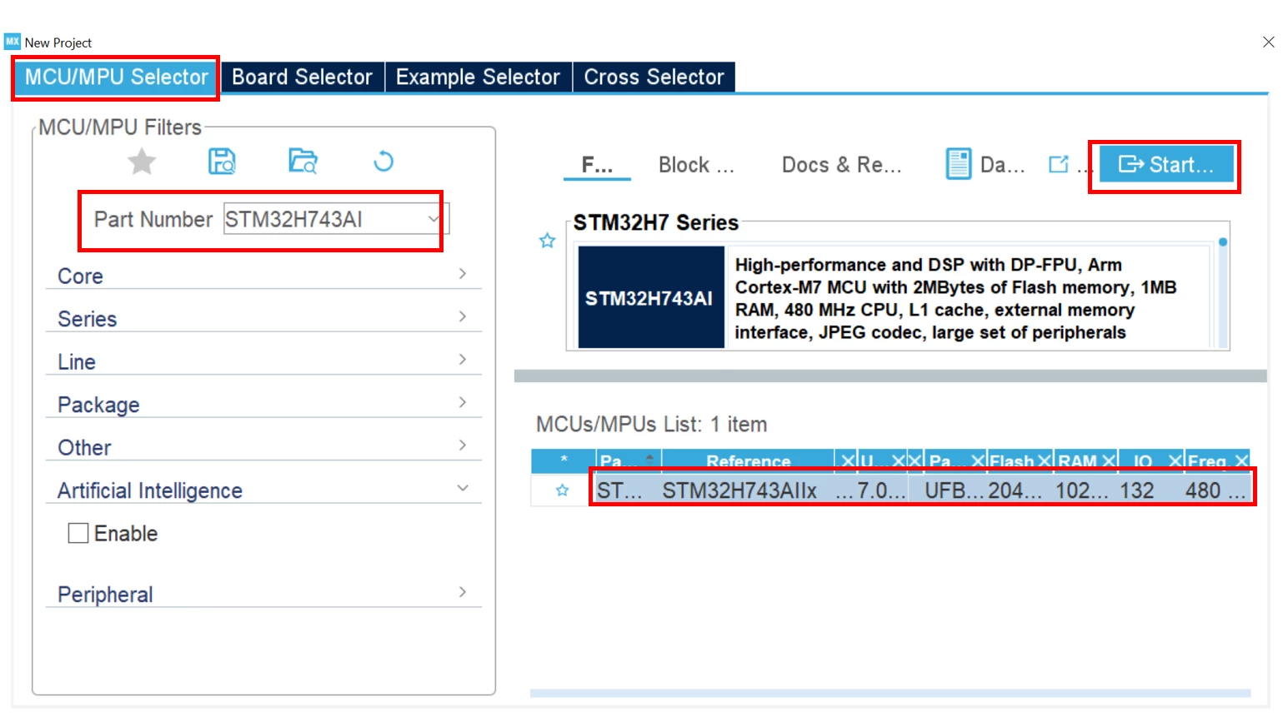The image size is (1283, 722).
Task: Expand the Series filter section
Action: (263, 318)
